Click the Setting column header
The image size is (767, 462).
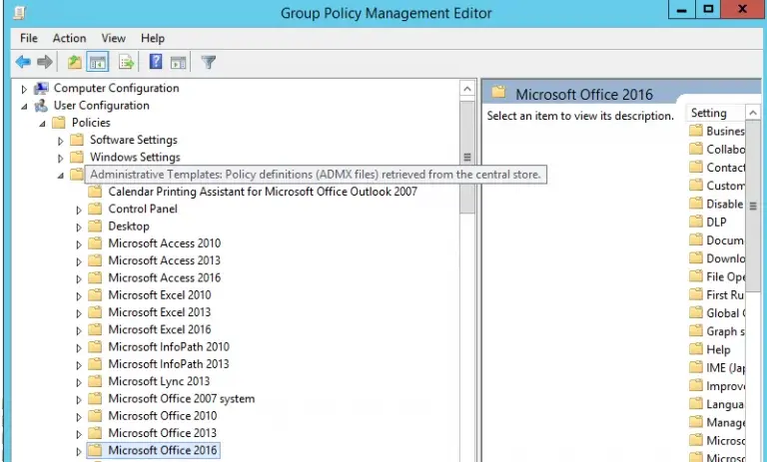(709, 114)
